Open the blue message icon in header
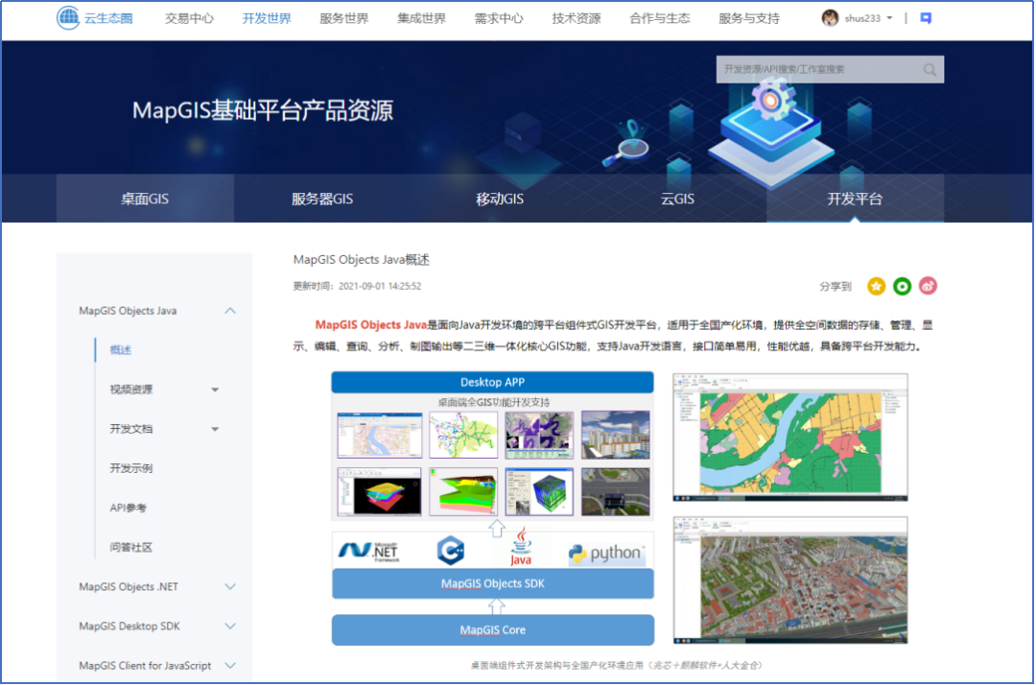 tap(926, 18)
